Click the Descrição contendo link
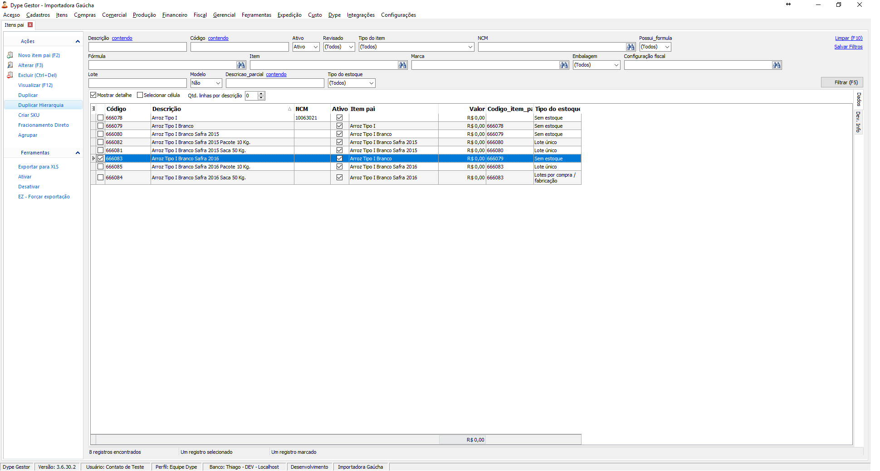 [x=122, y=38]
